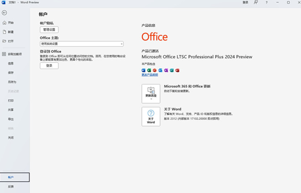
Task: Click the 管理设置 privacy settings button
Action: [x=49, y=30]
